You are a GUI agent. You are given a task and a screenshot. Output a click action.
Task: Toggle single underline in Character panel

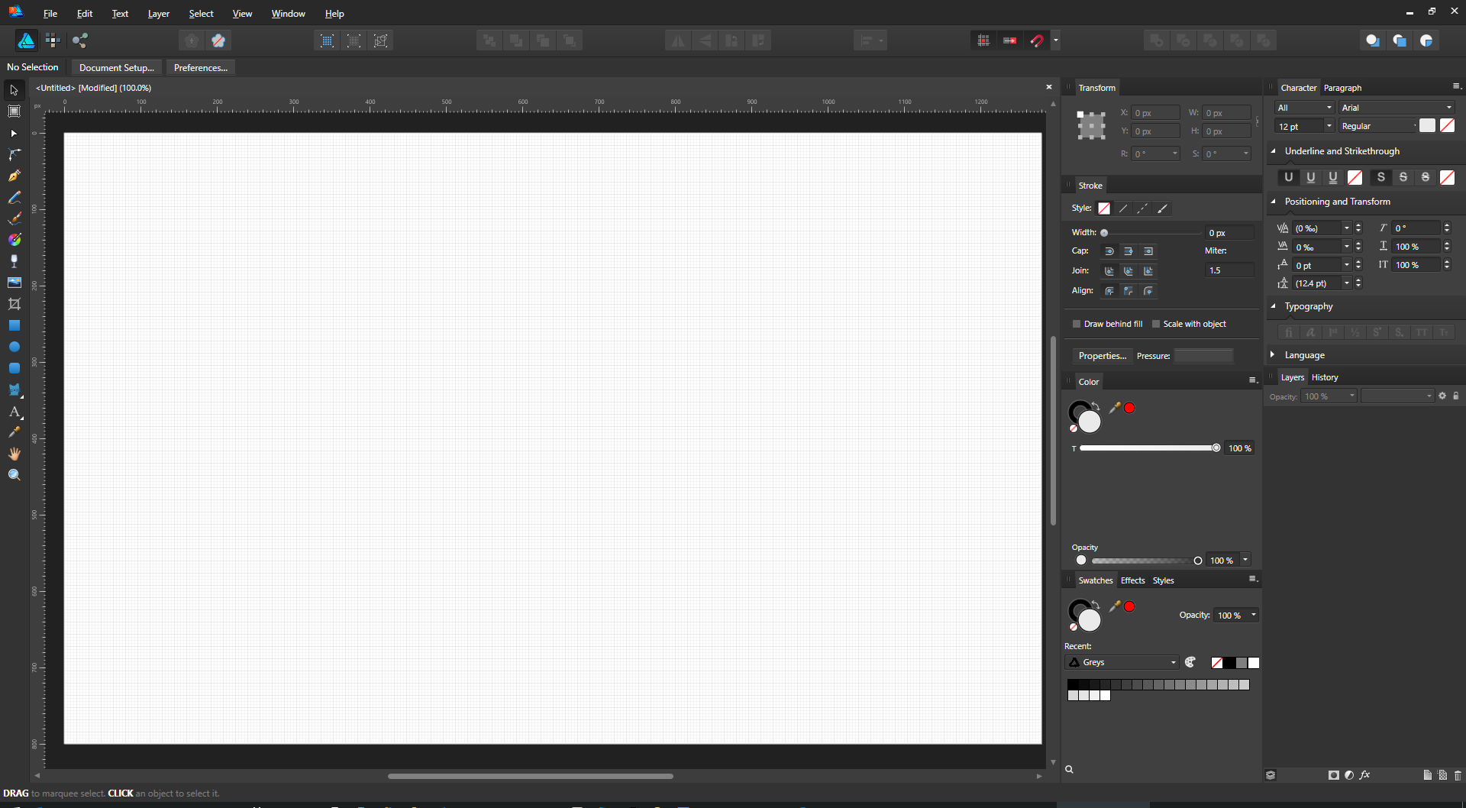tap(1311, 177)
